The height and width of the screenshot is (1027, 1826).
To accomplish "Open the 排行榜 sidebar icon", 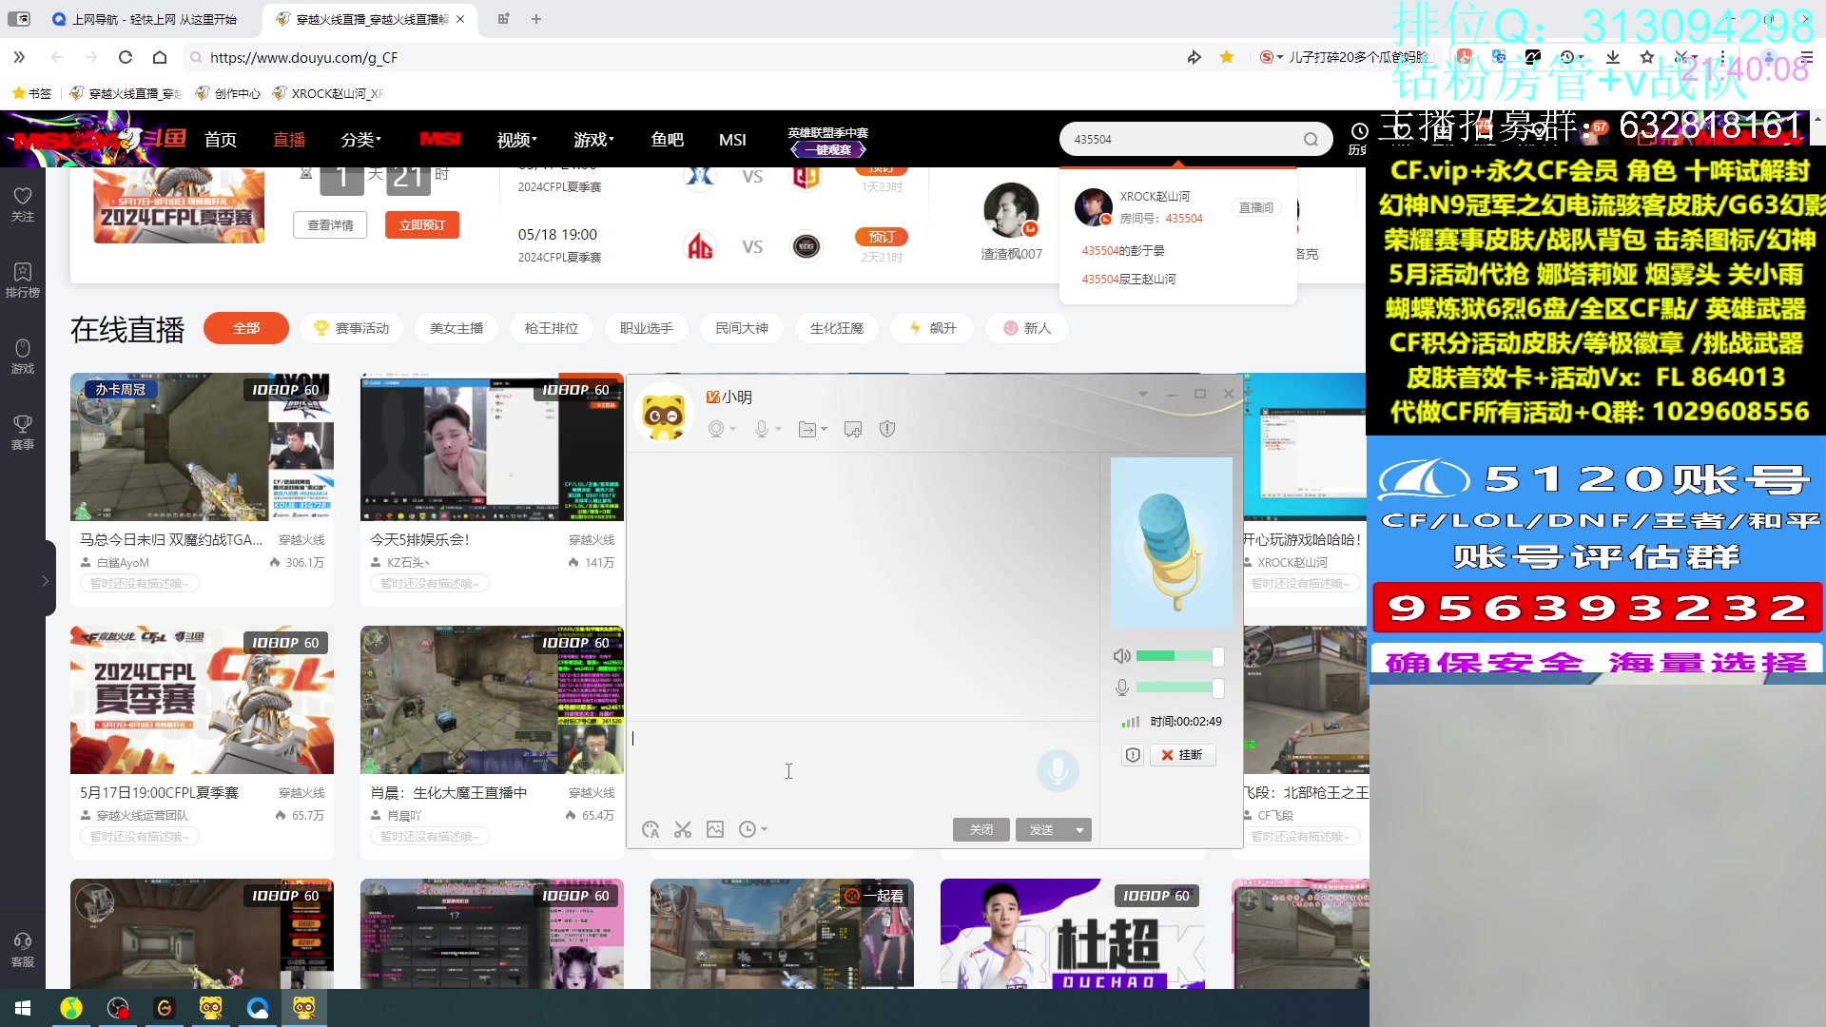I will tap(23, 280).
